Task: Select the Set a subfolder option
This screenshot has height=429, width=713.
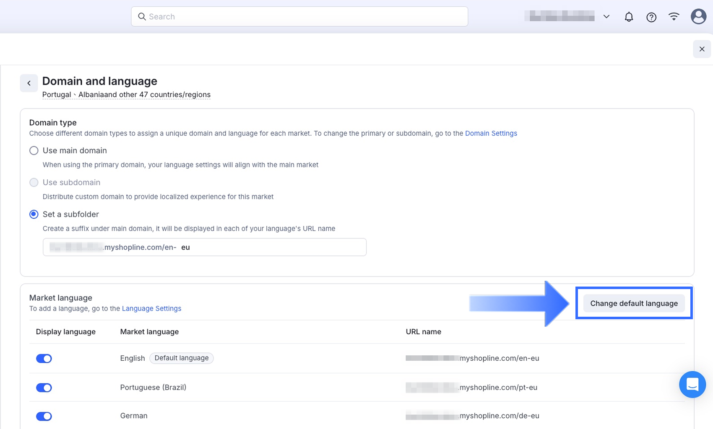Action: coord(34,214)
